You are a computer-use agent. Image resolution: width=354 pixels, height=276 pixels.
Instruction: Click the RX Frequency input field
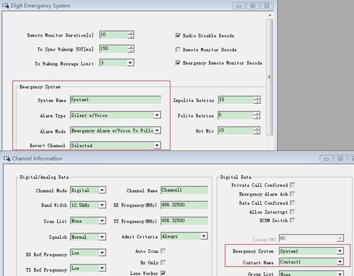point(184,206)
